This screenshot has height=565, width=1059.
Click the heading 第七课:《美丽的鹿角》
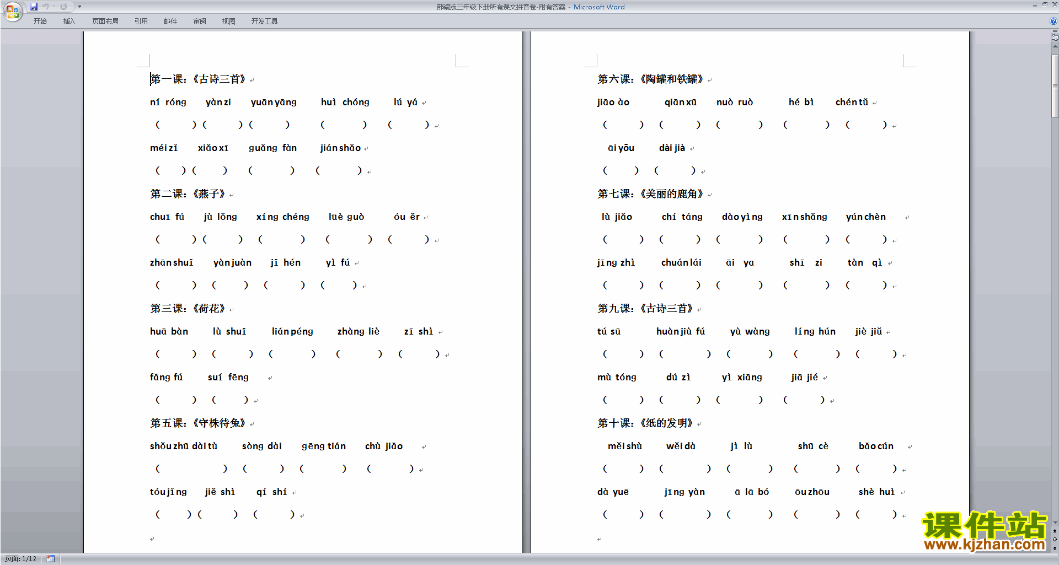651,194
